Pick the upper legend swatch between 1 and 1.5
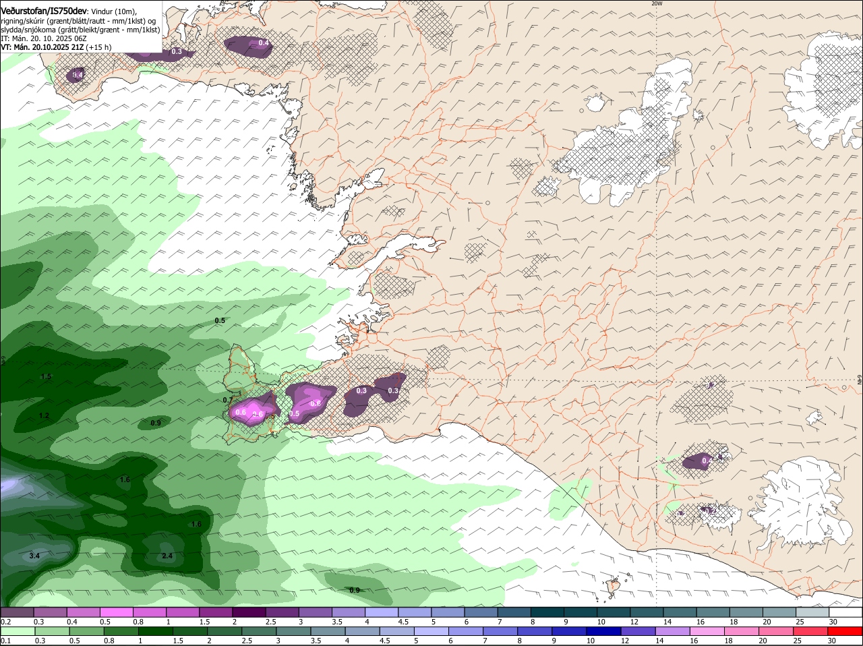The image size is (863, 646). point(183,612)
